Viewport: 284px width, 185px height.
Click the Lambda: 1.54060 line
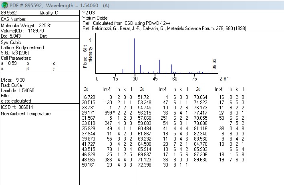(x=18, y=90)
